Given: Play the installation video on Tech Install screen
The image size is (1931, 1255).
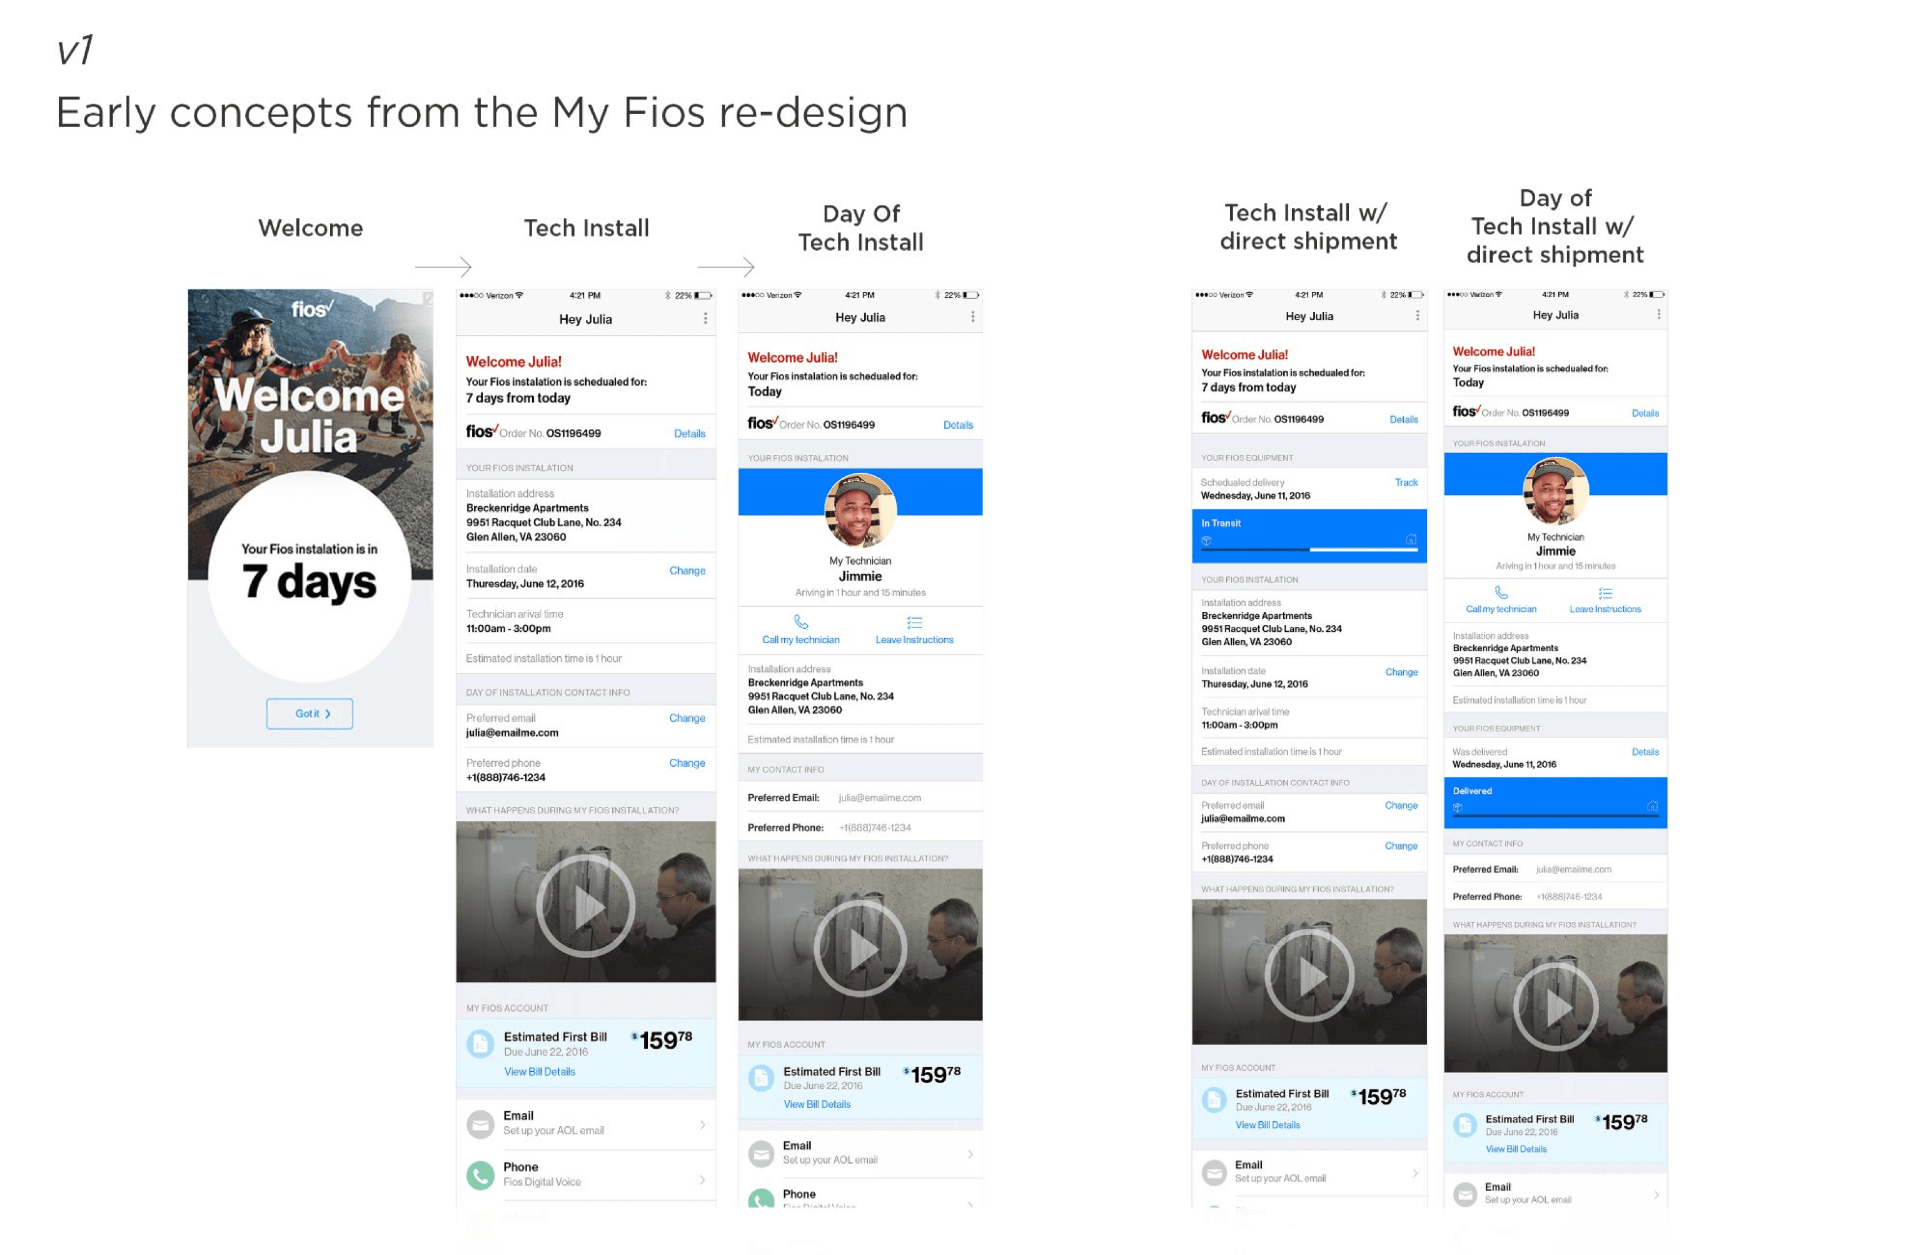Looking at the screenshot, I should 585,906.
